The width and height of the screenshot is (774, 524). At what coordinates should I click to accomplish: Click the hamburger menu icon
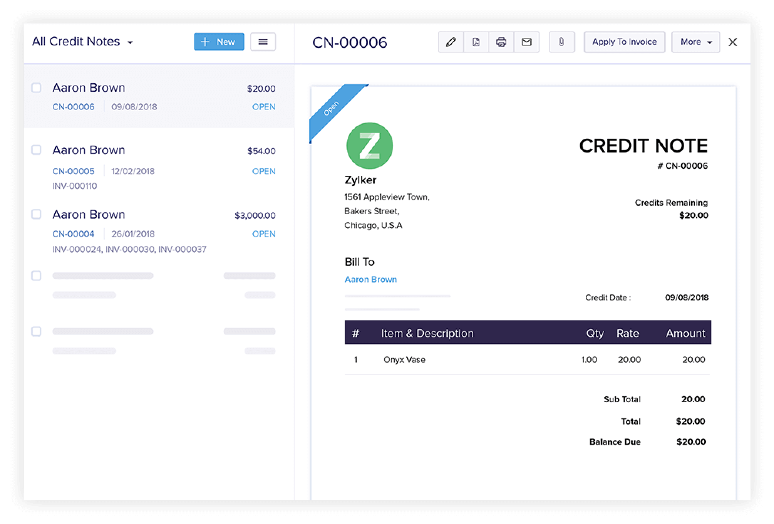coord(263,42)
